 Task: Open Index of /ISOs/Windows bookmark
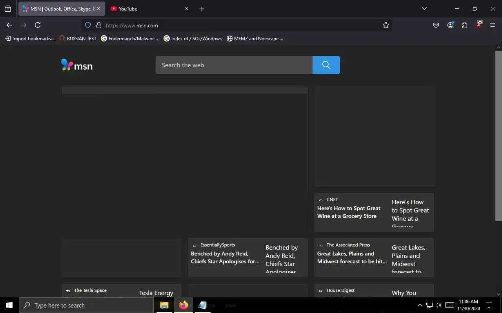click(193, 38)
